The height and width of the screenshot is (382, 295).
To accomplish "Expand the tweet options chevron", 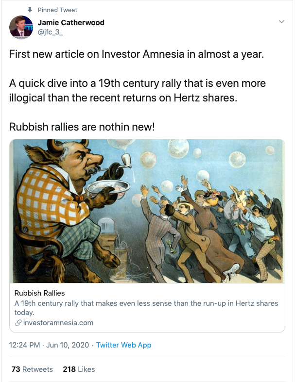I will [281, 22].
